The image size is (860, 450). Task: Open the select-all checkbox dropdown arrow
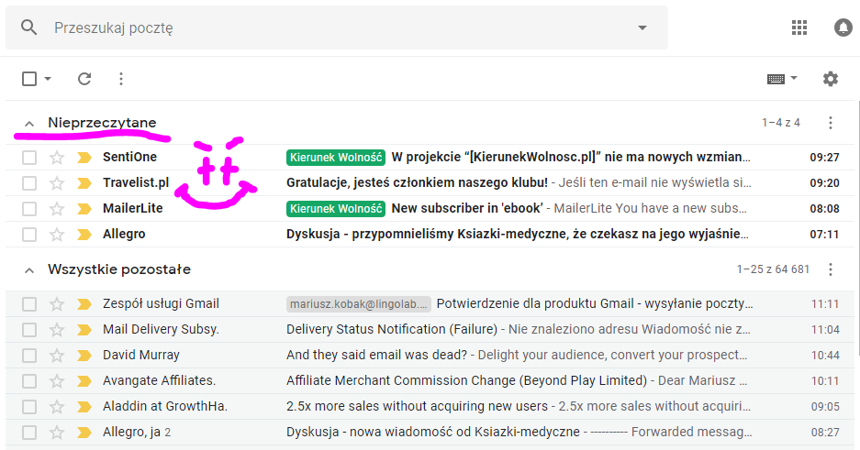(48, 79)
